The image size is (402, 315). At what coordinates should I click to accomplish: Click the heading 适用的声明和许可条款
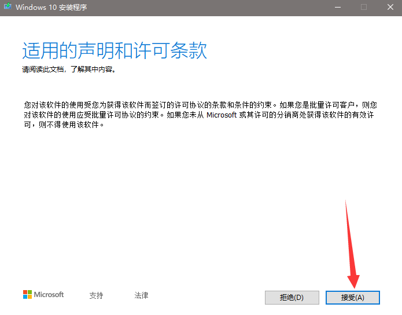115,50
